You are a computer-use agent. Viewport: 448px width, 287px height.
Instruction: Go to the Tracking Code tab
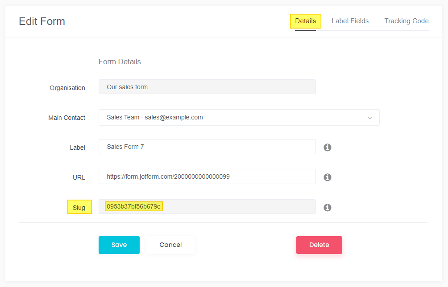click(407, 21)
